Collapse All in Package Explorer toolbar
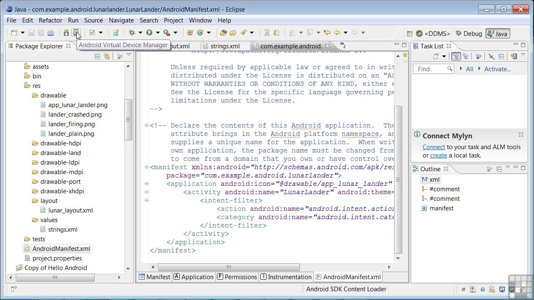 97,56
